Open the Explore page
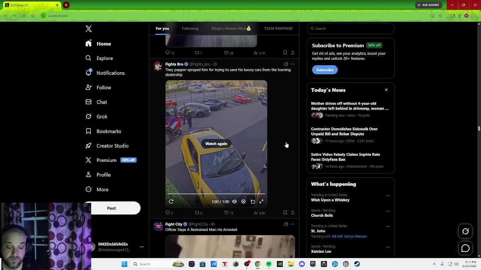The height and width of the screenshot is (270, 481). coord(99,58)
